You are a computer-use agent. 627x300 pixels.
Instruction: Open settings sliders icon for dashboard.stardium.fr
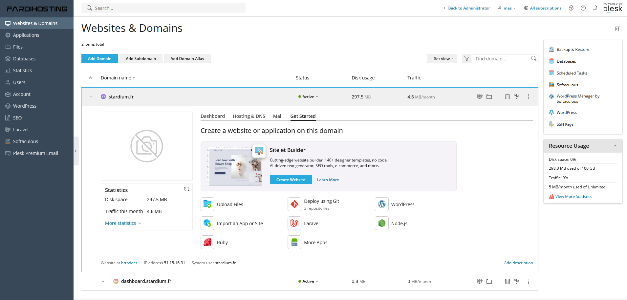(517, 281)
